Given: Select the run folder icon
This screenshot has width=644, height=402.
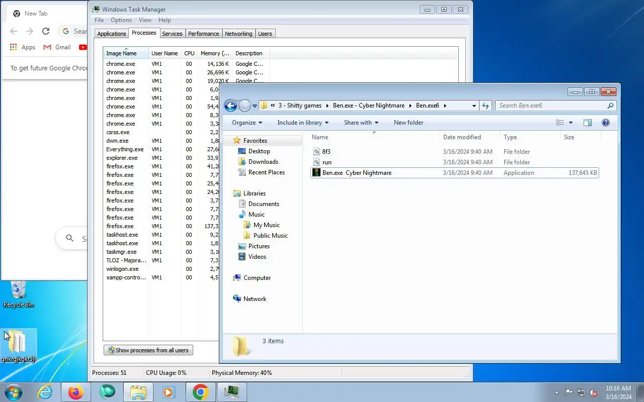Looking at the screenshot, I should (x=316, y=162).
